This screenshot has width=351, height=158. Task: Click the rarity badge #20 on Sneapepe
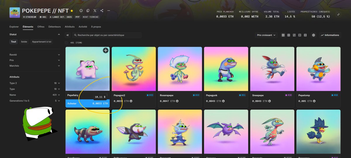tap(288, 95)
